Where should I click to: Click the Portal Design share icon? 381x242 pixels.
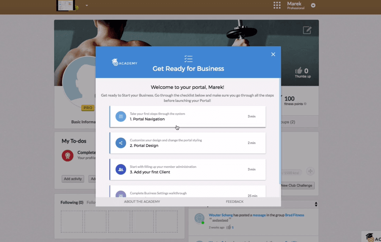click(121, 143)
